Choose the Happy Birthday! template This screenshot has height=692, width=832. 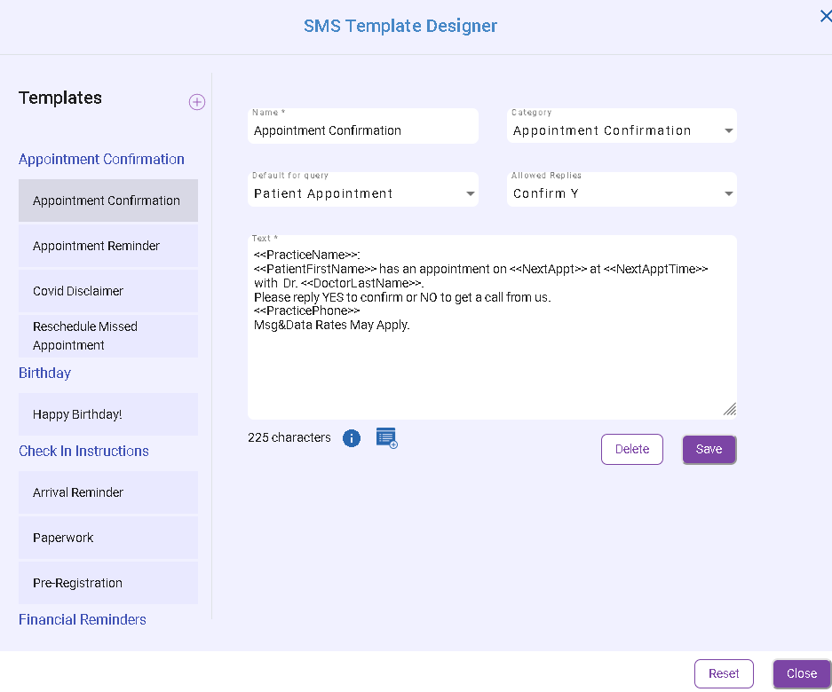pos(108,414)
